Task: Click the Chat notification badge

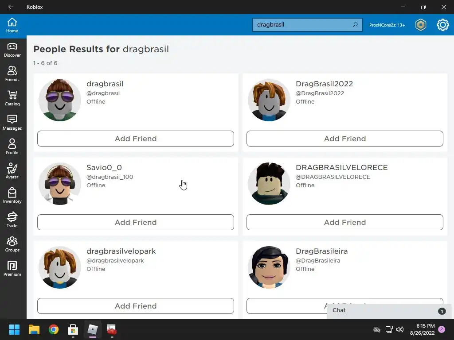Action: (442, 311)
